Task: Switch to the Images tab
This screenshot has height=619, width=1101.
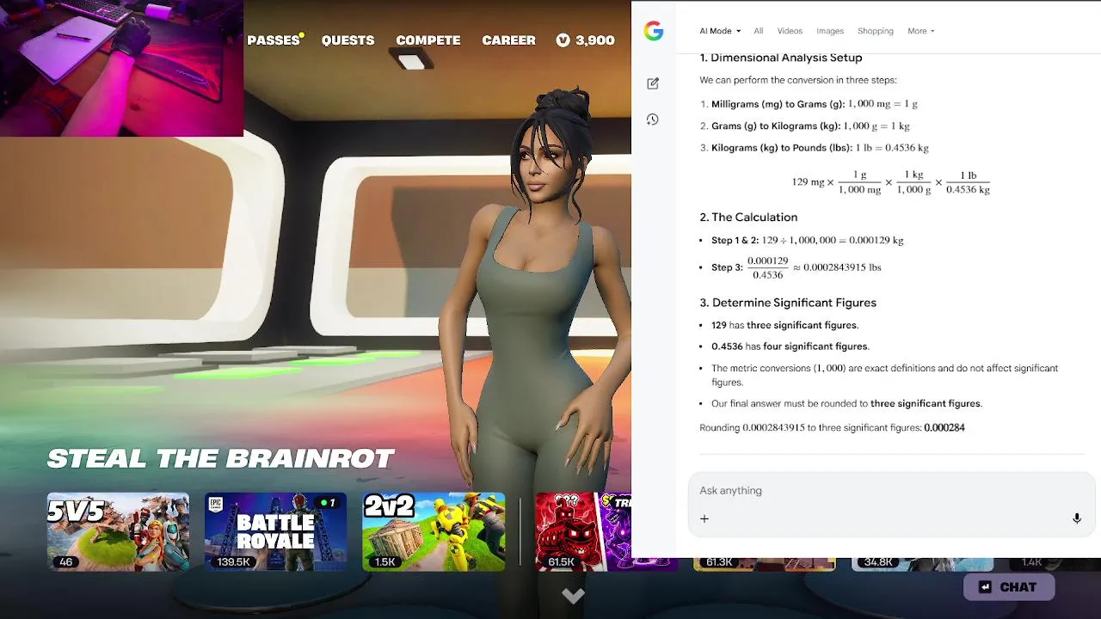Action: [x=830, y=31]
